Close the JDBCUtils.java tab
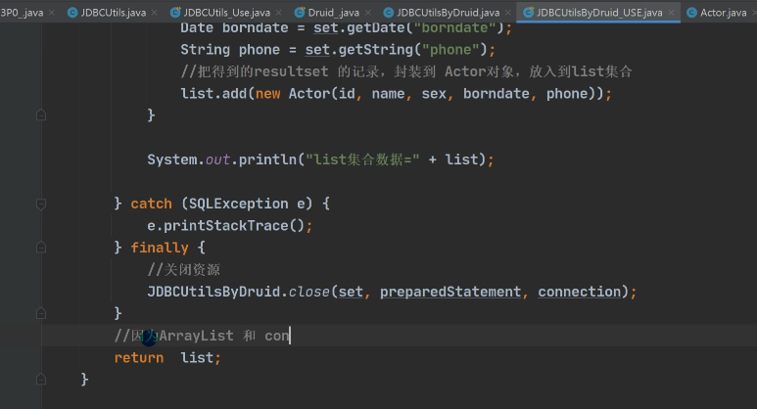The height and width of the screenshot is (409, 757). tap(154, 13)
